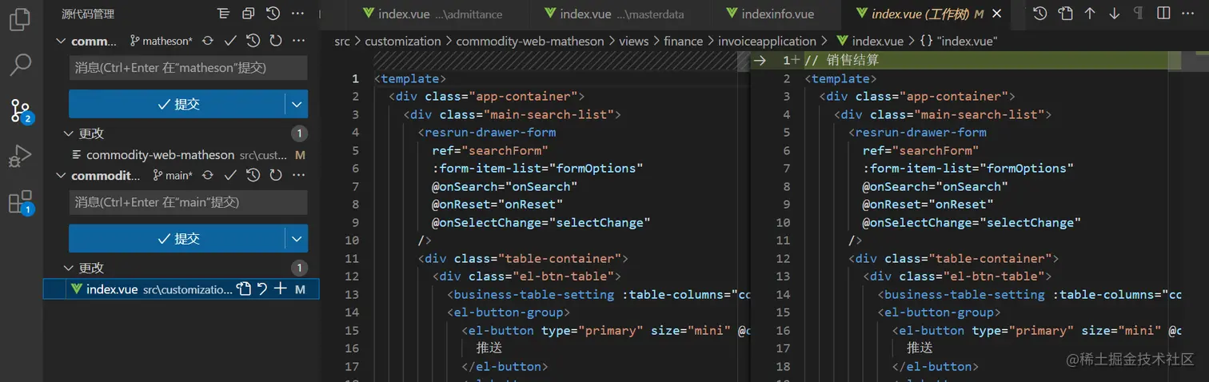Split the editor view
The height and width of the screenshot is (382, 1209).
1163,14
